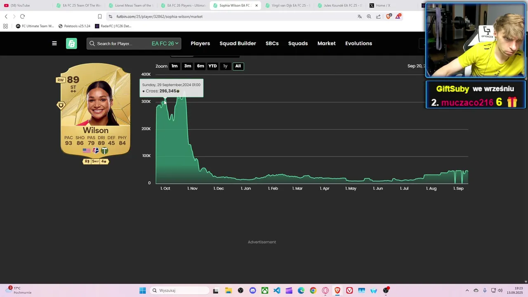This screenshot has width=528, height=297.
Task: Open clock and date 19:23 in taskbar
Action: click(x=515, y=290)
